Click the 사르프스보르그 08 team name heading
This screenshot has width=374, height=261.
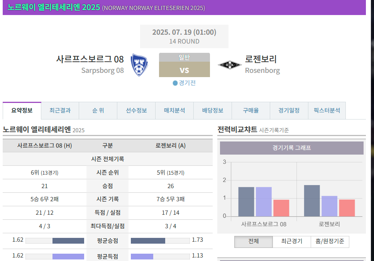(x=90, y=59)
